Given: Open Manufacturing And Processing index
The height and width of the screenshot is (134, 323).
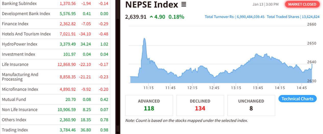Looking at the screenshot, I should [20, 77].
